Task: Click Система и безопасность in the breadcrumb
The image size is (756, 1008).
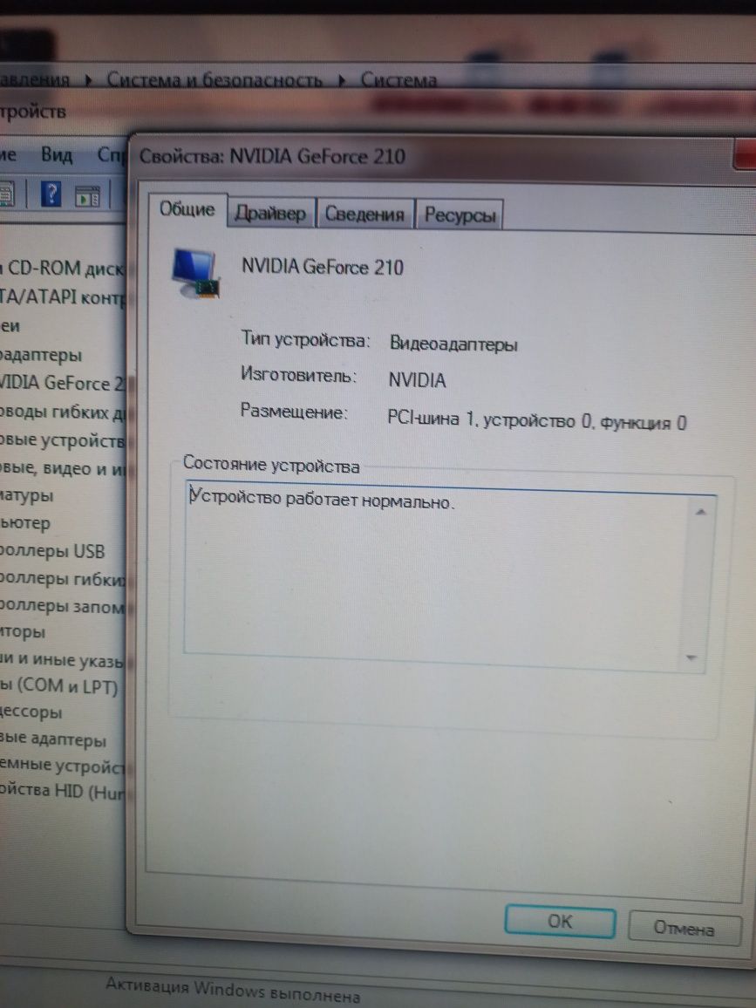Action: (x=215, y=79)
